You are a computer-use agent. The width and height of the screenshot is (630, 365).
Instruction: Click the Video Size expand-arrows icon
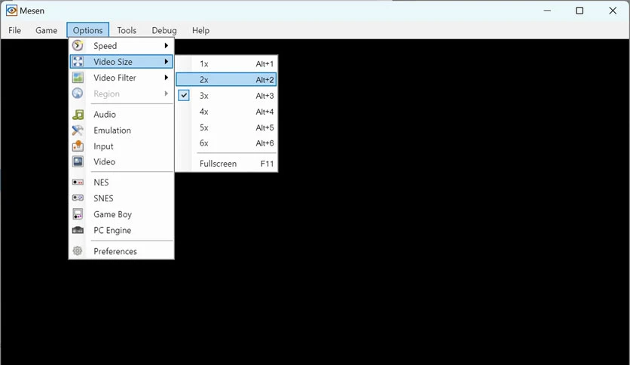coord(78,62)
